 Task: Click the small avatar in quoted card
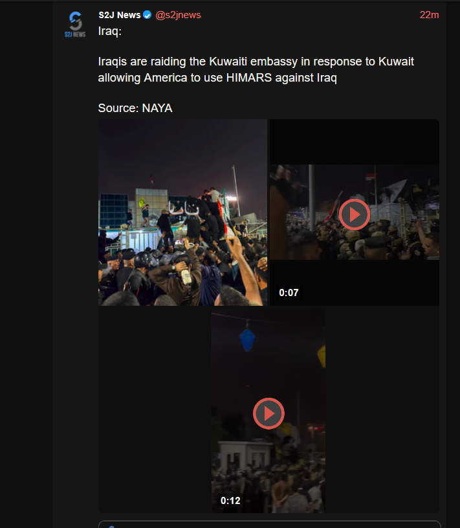click(x=112, y=526)
